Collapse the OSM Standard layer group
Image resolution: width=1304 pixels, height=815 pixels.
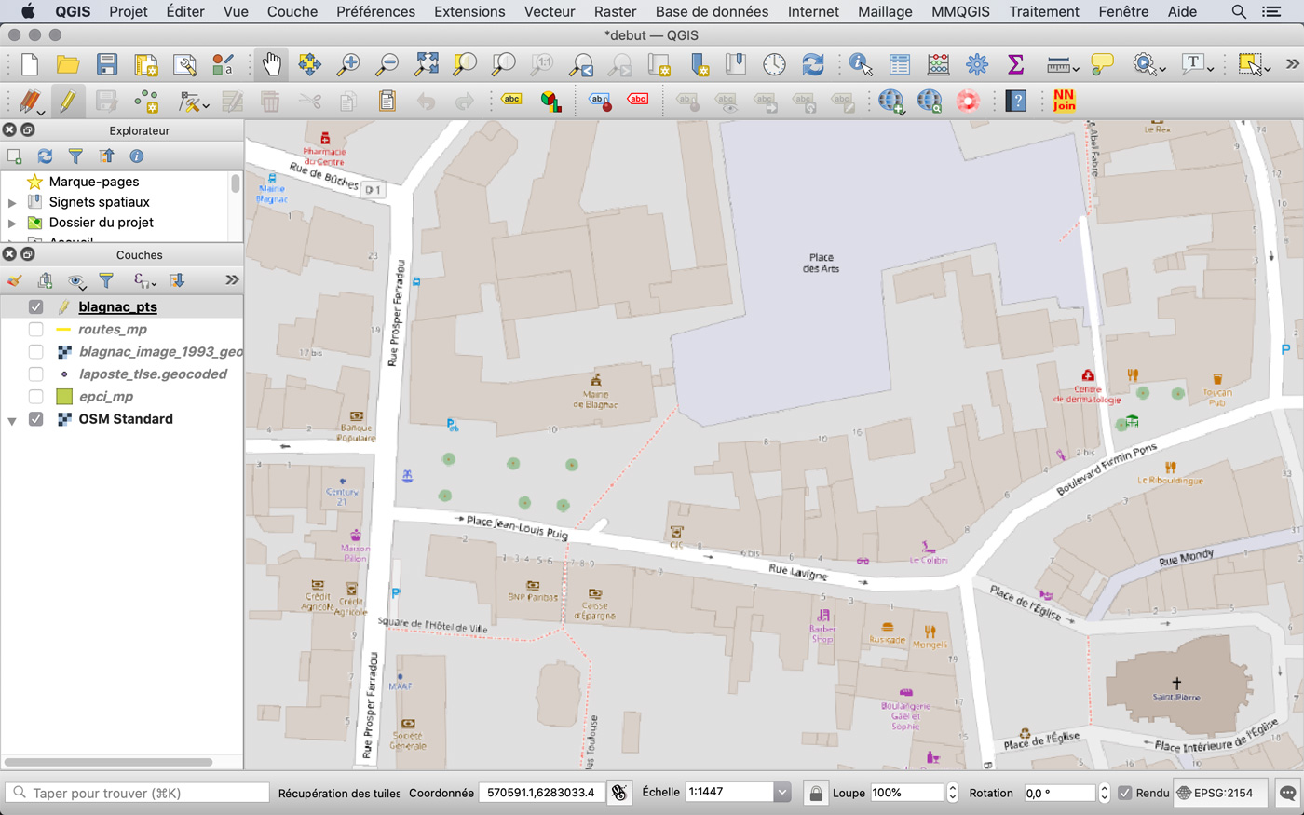point(12,420)
